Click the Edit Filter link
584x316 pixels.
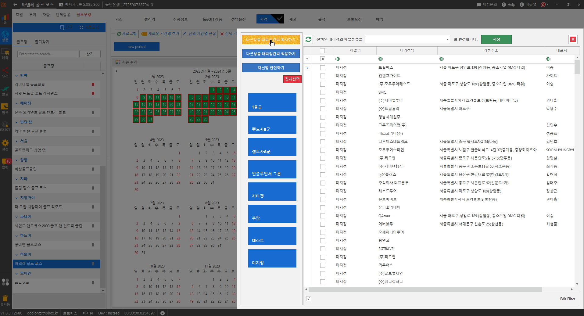(x=568, y=299)
